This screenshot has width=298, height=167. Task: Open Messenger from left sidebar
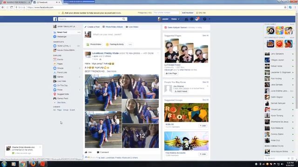coord(61,37)
